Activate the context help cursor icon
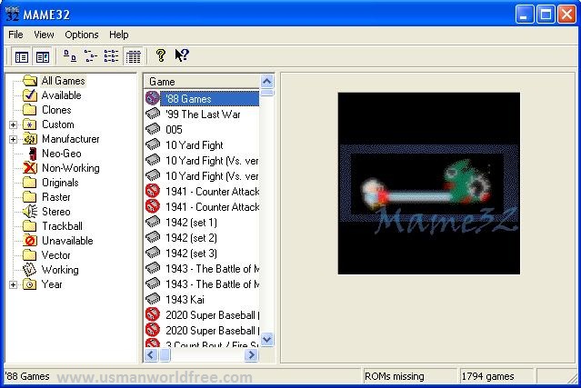Screen dimensions: 581x388 tap(182, 55)
